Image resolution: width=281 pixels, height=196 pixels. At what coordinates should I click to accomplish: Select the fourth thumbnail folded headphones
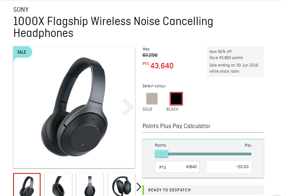pos(121,185)
